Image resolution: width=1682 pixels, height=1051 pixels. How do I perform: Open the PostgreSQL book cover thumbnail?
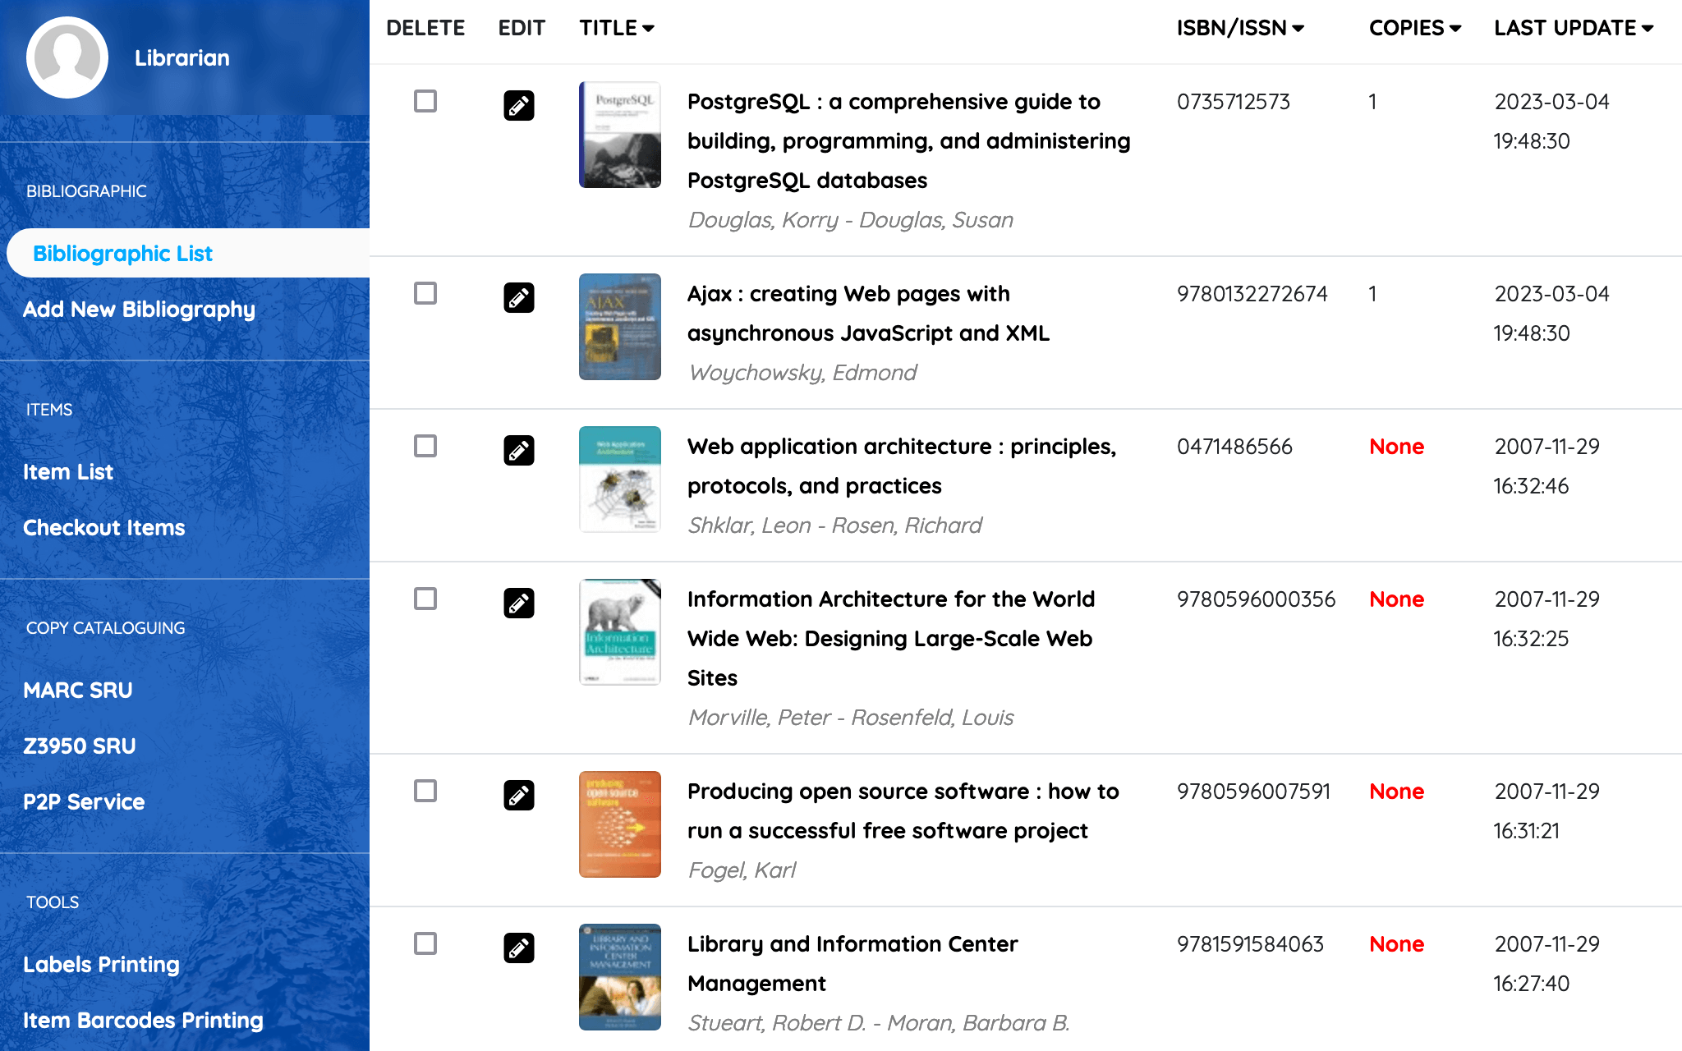pyautogui.click(x=619, y=135)
